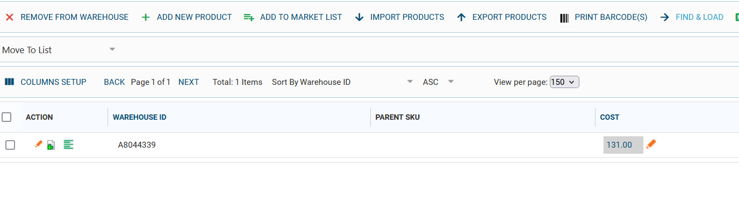
Task: Click the orange pencil beside cost 131.00
Action: (x=651, y=144)
